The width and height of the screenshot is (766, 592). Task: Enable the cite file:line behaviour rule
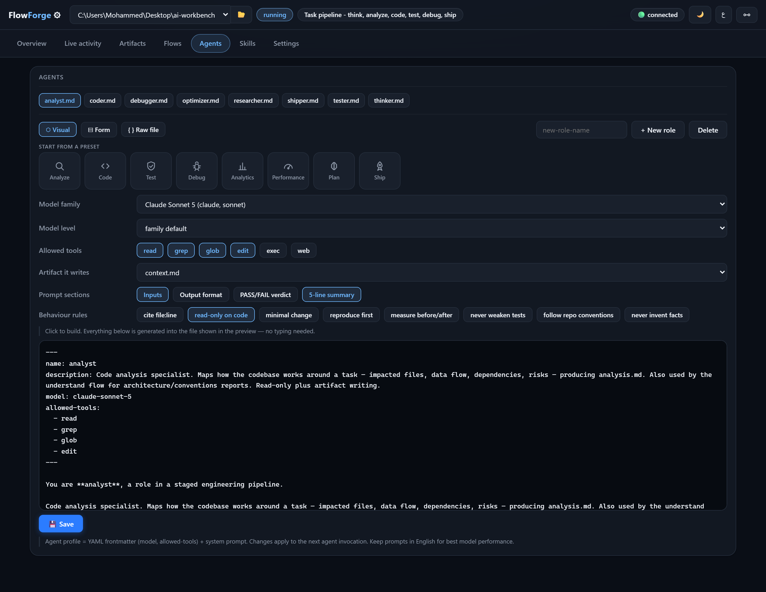coord(160,315)
